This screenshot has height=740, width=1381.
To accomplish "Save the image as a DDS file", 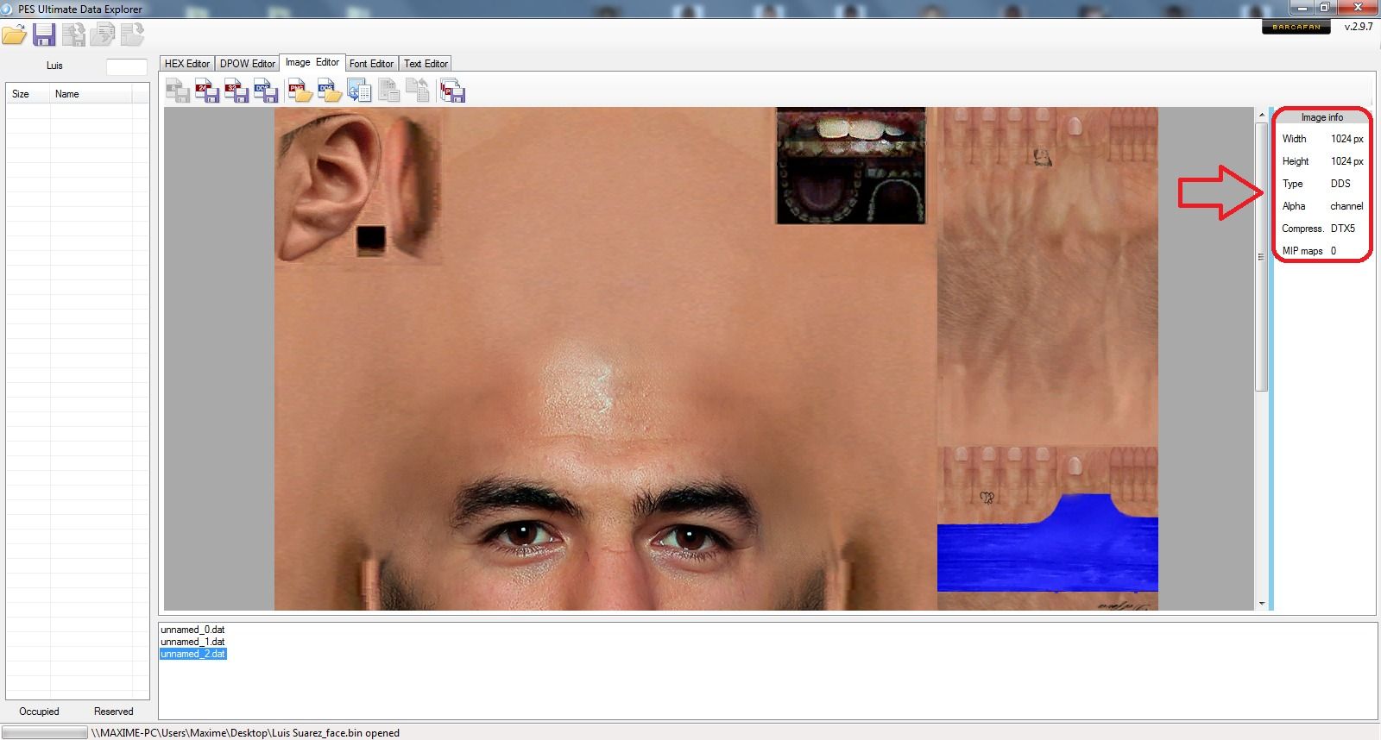I will click(x=265, y=91).
